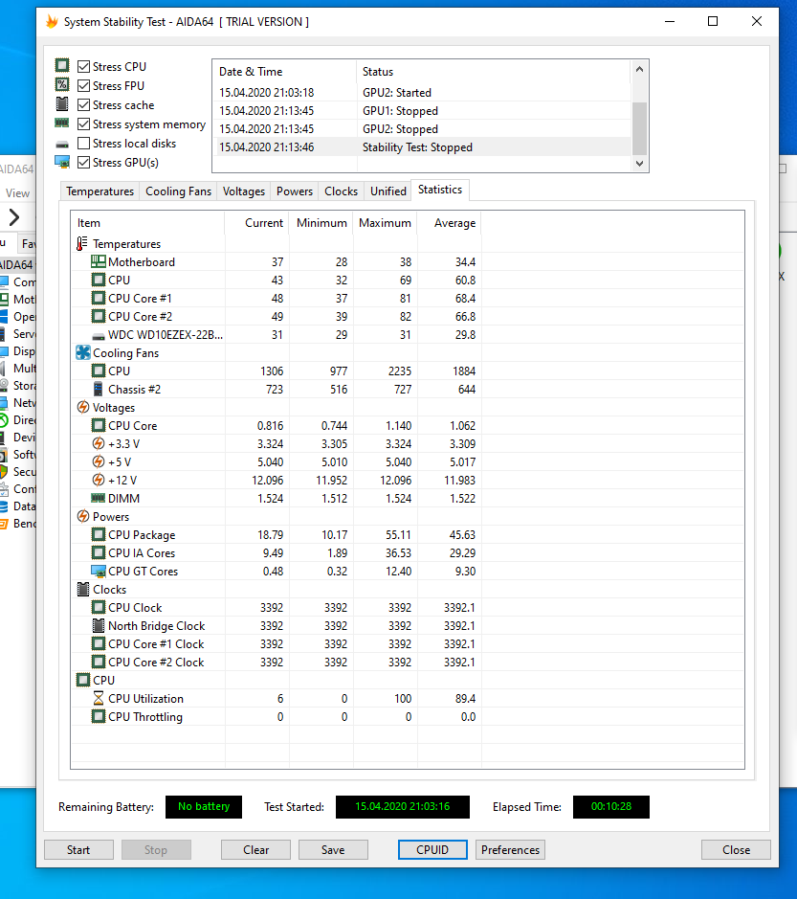Switch to the Clocks tab
The width and height of the screenshot is (797, 899).
pos(341,191)
